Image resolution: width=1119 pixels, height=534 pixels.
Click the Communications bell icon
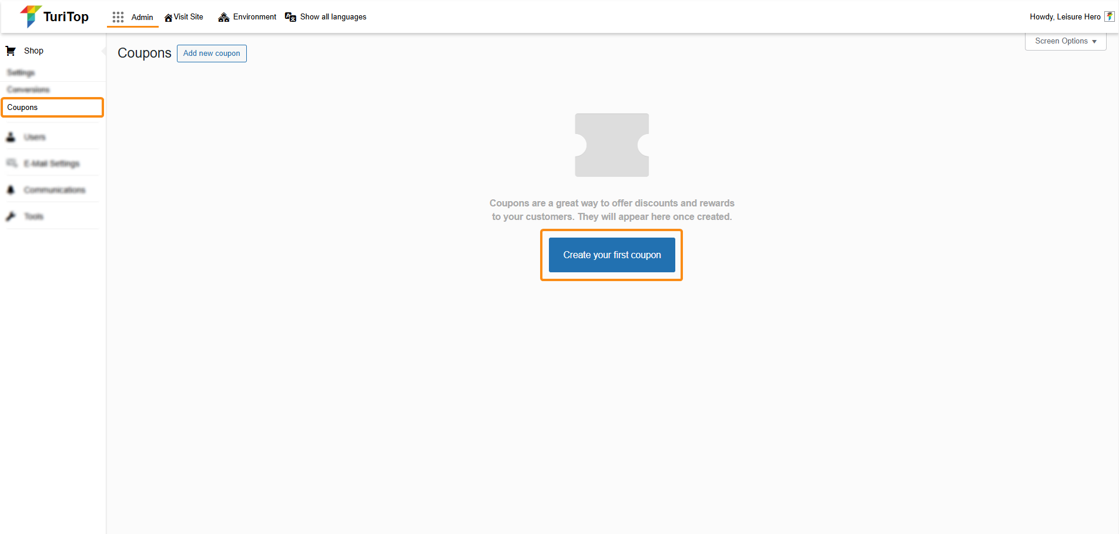click(x=11, y=190)
